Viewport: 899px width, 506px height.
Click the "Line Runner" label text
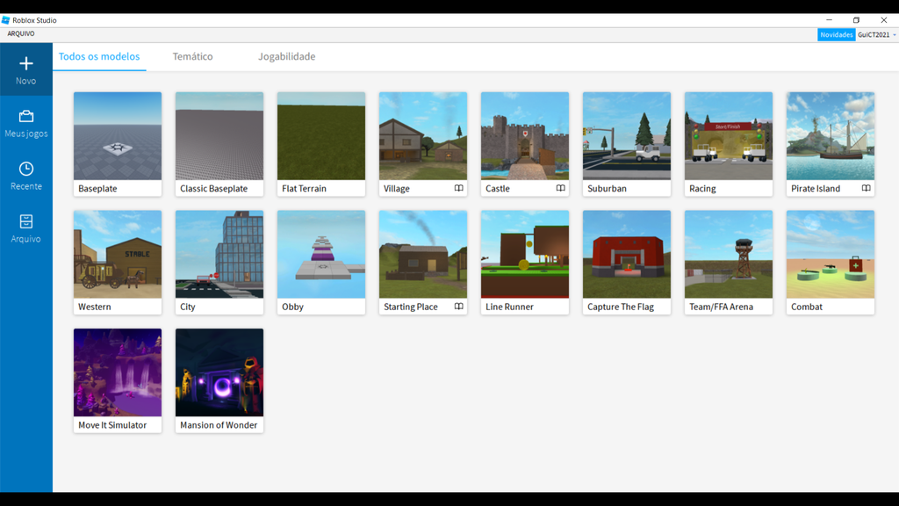[509, 307]
